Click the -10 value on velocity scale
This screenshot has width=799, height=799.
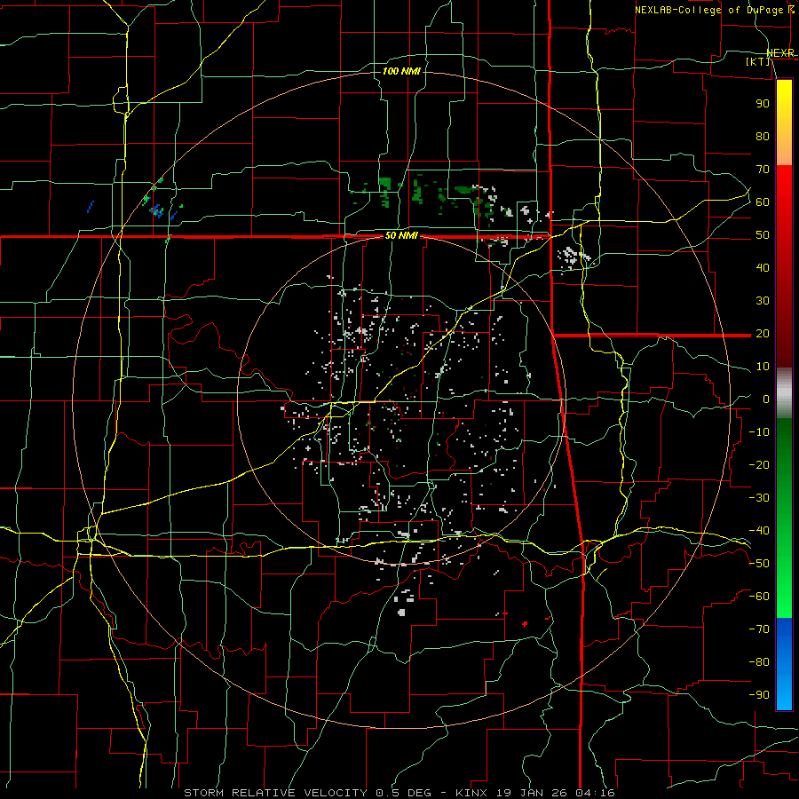click(759, 432)
